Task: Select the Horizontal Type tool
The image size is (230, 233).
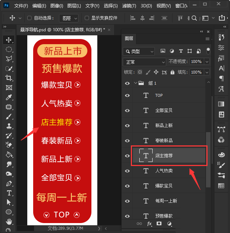Action: coord(9,193)
